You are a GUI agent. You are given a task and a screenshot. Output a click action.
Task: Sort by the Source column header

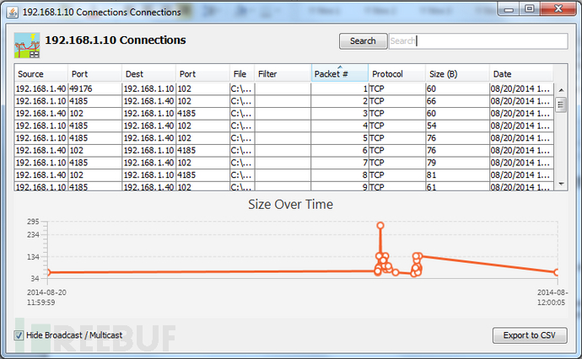pyautogui.click(x=40, y=74)
